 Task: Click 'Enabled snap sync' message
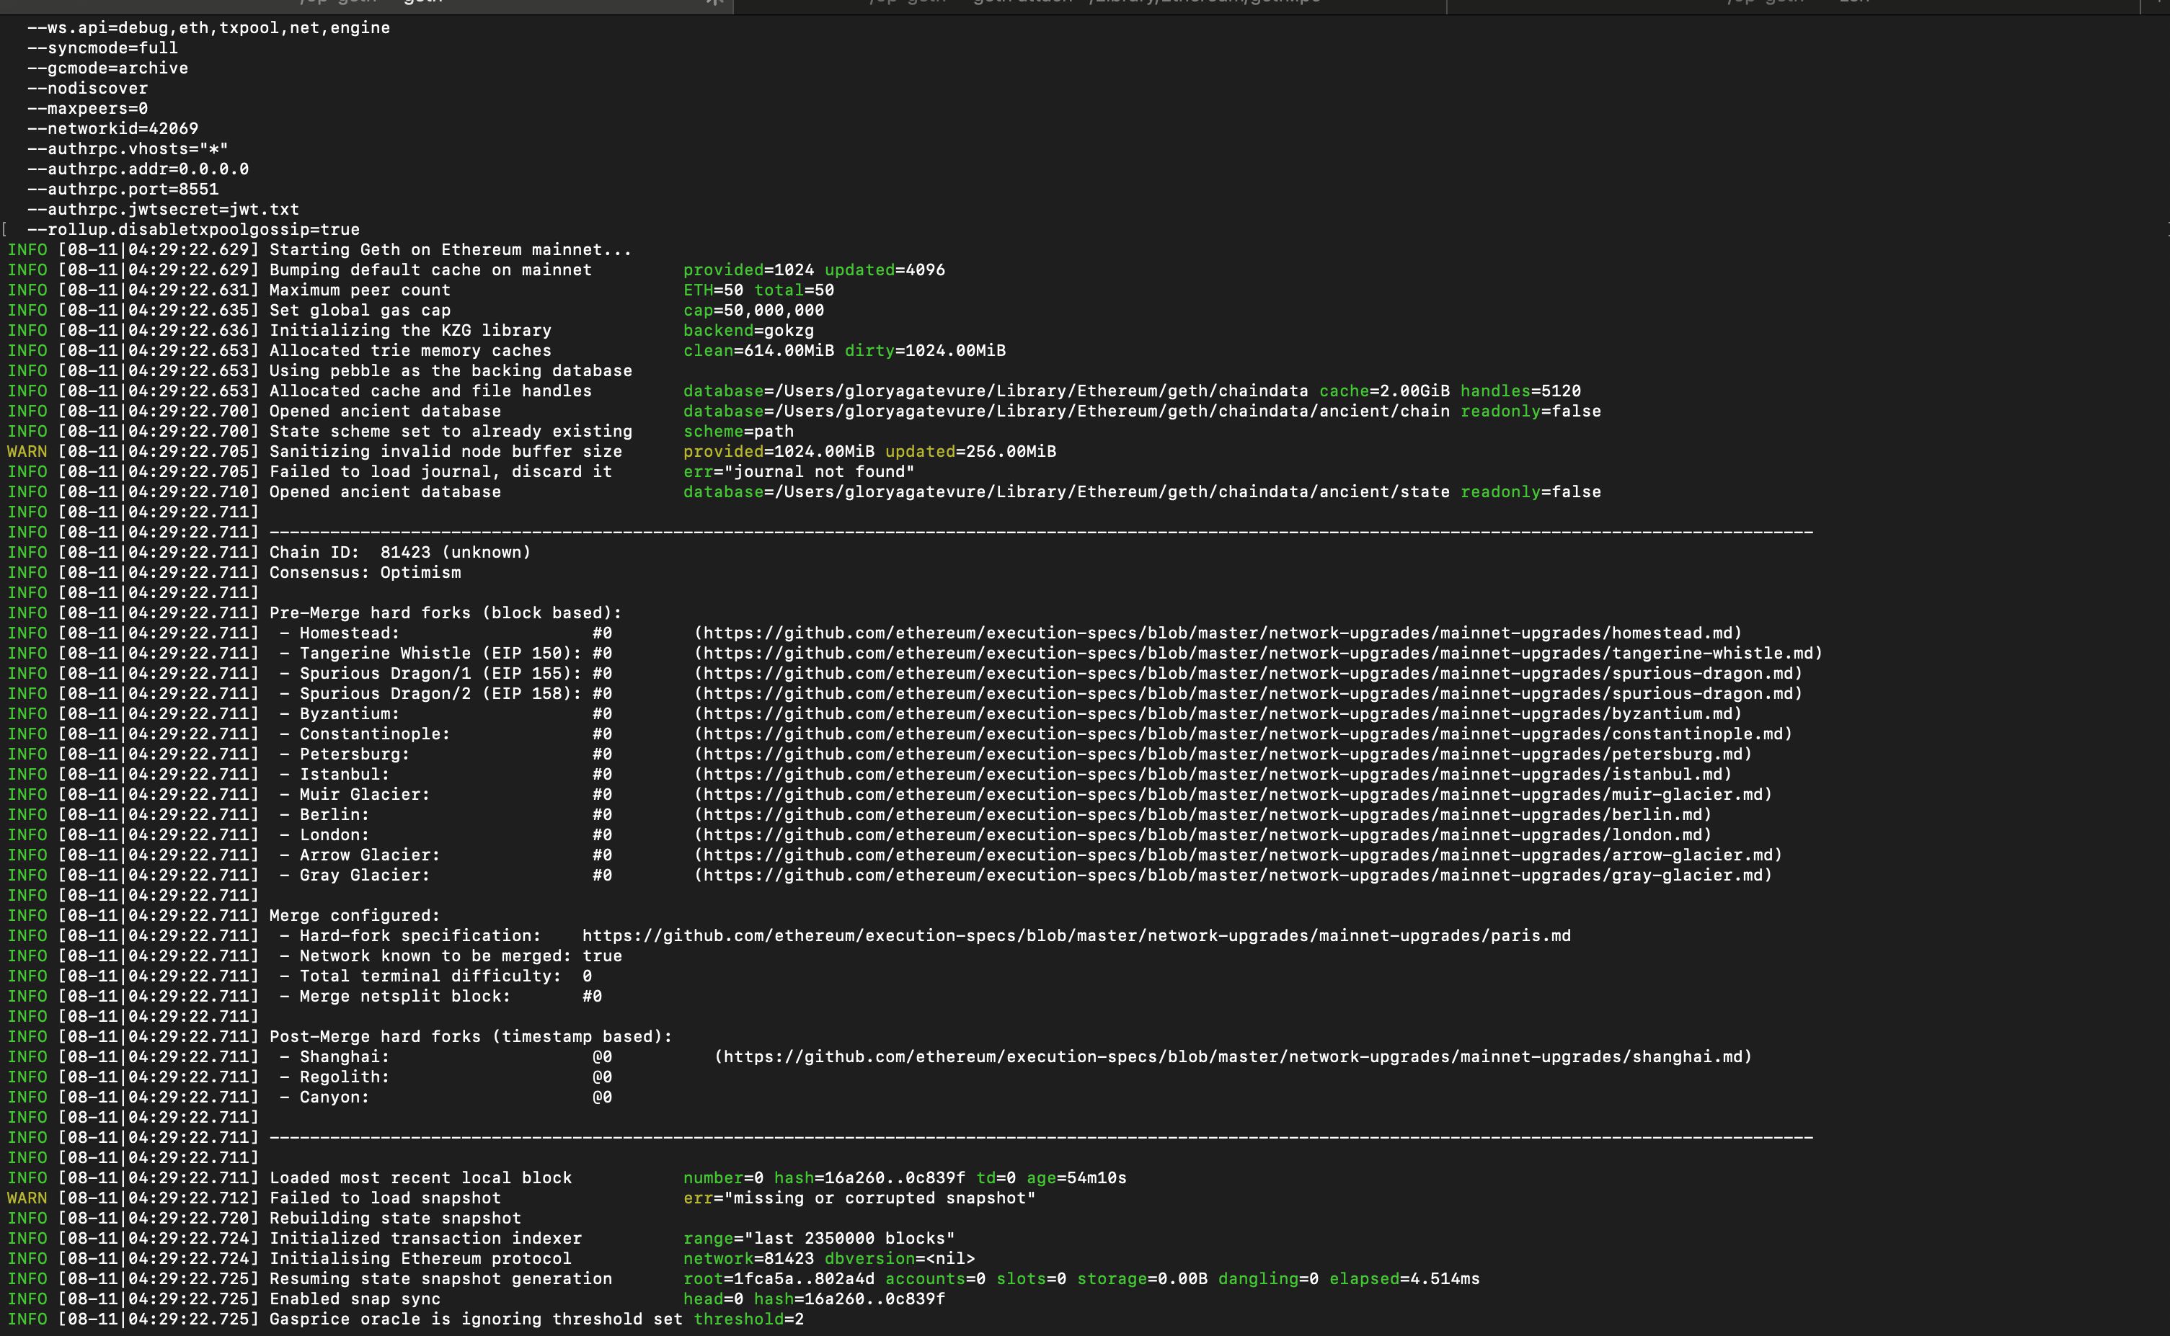click(x=355, y=1299)
